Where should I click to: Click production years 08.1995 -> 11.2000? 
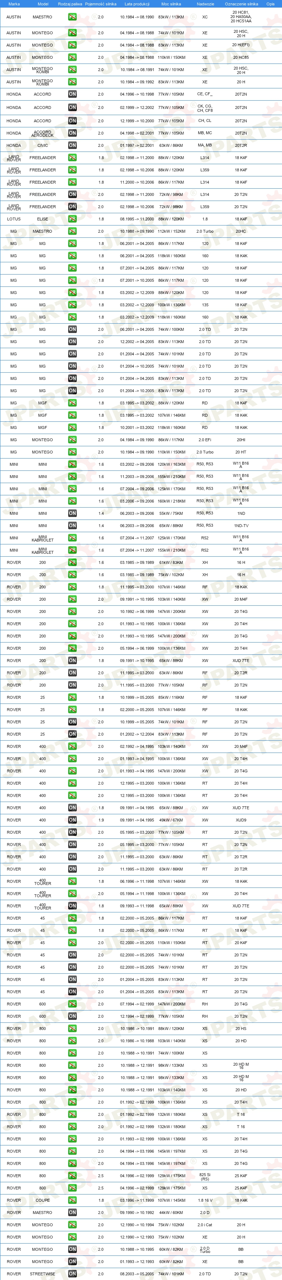pos(137,219)
